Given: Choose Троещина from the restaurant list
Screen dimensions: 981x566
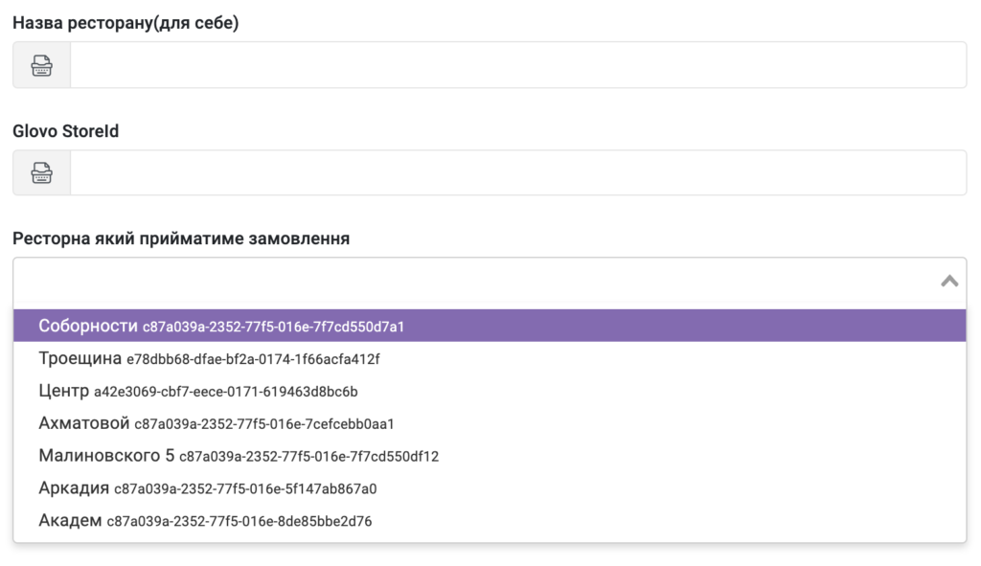Looking at the screenshot, I should [x=80, y=358].
